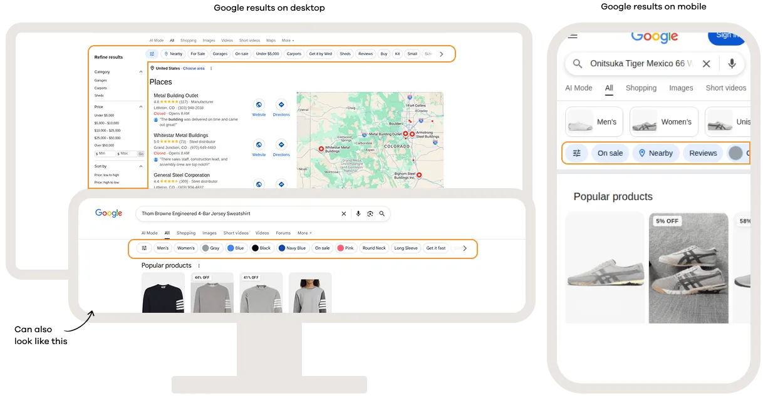Screen dimensions: 763x396
Task: Select the Black color chip
Action: point(262,248)
